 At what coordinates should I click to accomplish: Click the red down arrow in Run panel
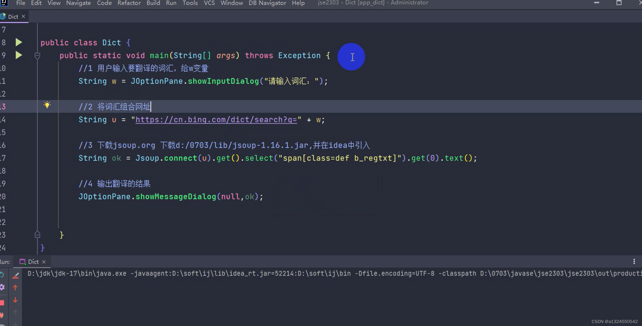[15, 300]
